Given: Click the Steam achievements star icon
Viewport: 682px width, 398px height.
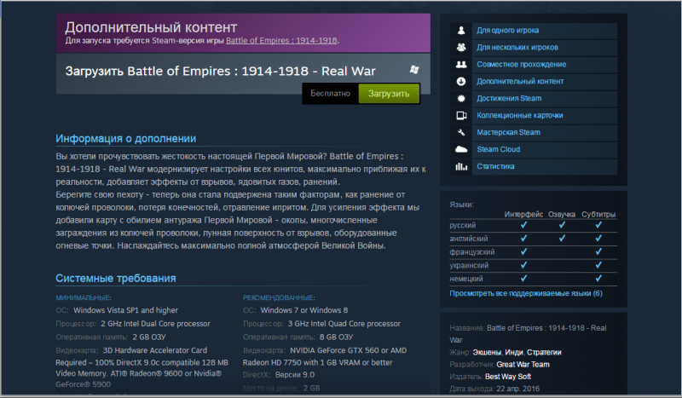Looking at the screenshot, I should pos(461,98).
